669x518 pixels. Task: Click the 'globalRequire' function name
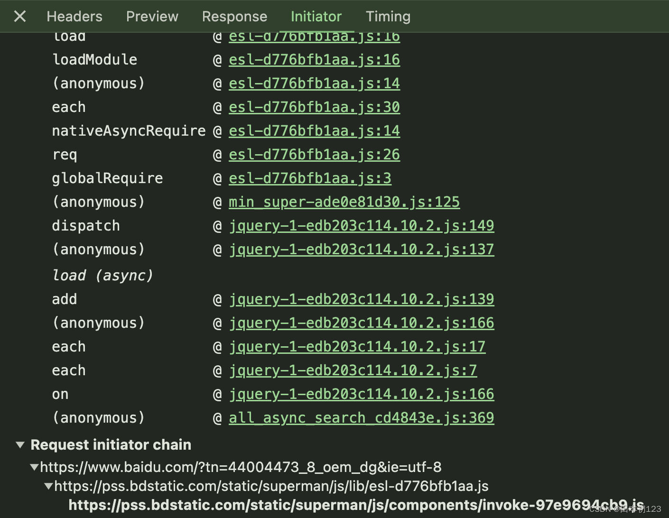(107, 178)
